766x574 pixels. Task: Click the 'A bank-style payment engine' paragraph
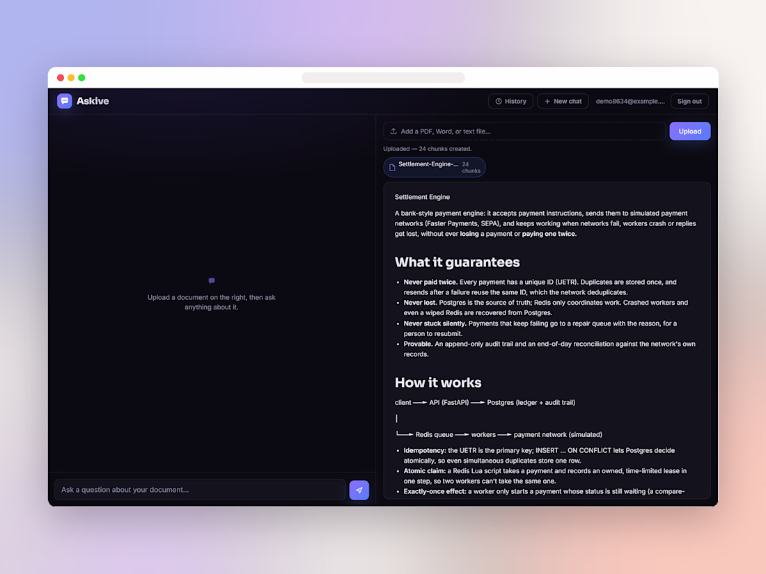(x=545, y=223)
